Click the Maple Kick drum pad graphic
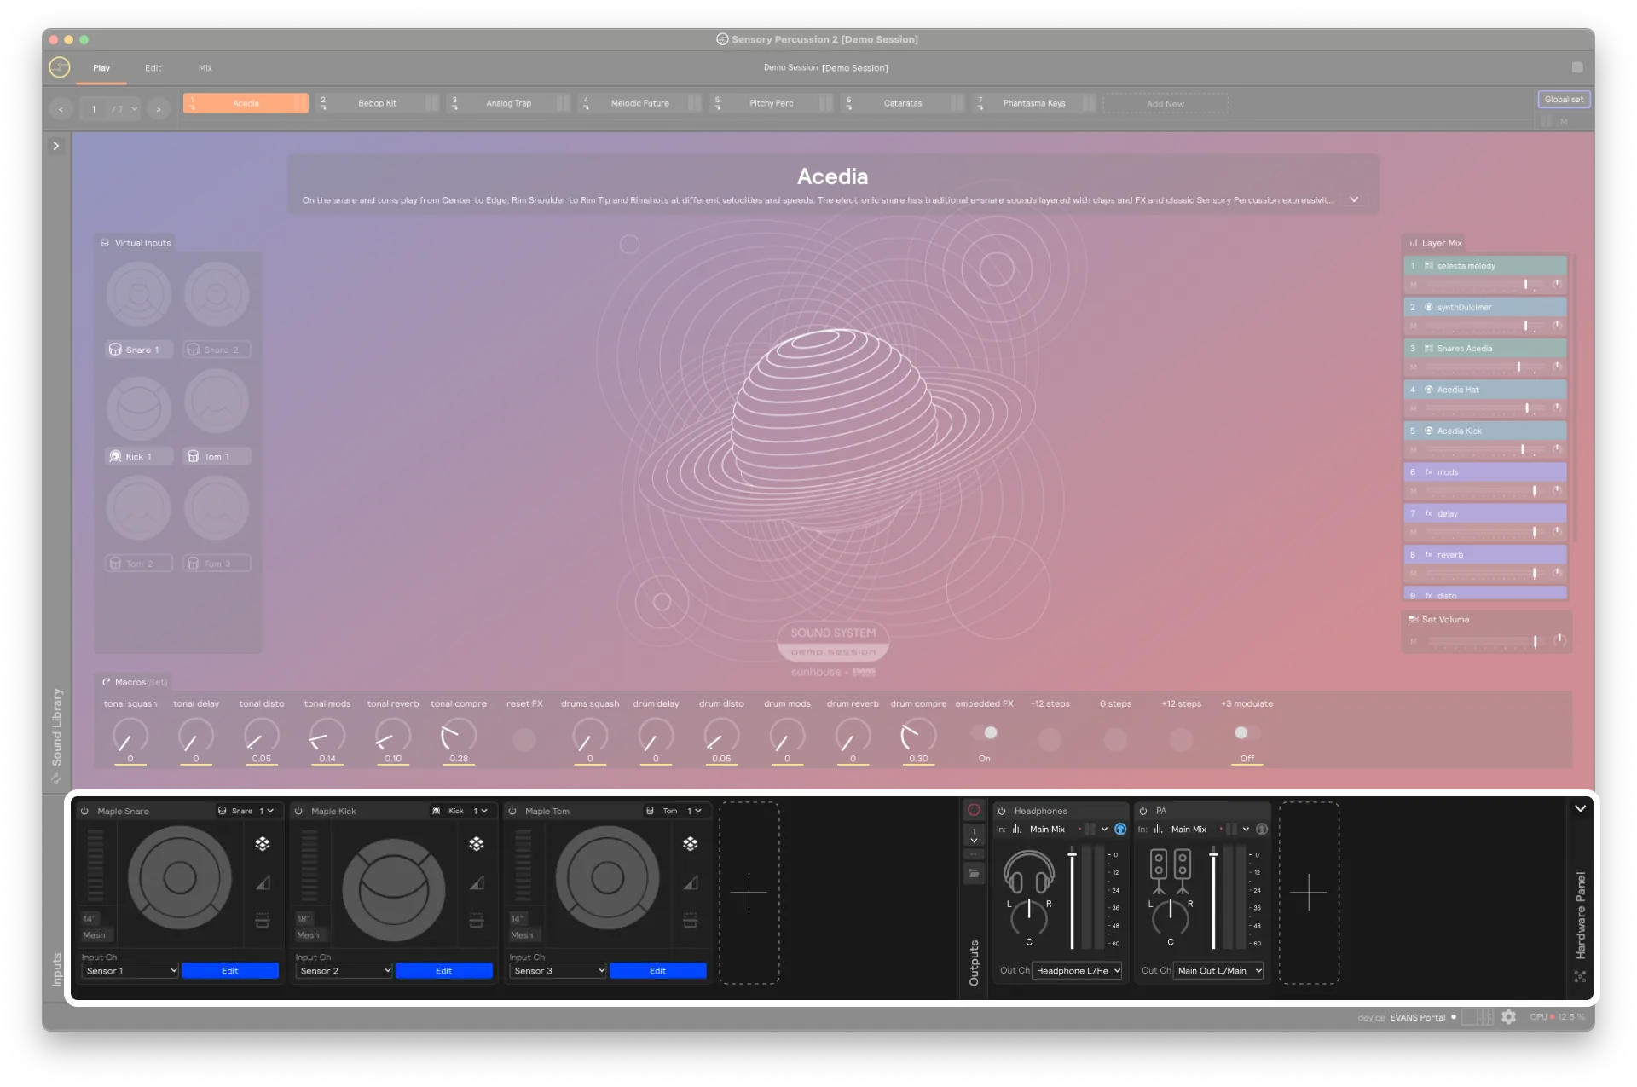 [393, 889]
